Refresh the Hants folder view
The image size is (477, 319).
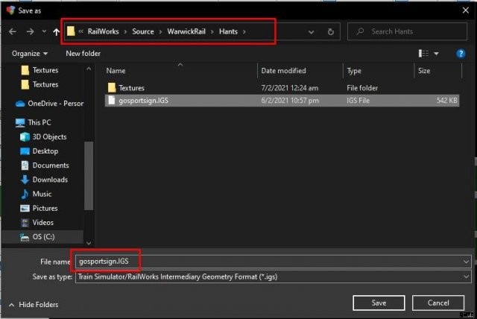[x=331, y=31]
